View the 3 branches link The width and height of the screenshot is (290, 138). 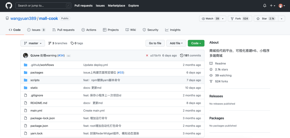click(x=58, y=43)
